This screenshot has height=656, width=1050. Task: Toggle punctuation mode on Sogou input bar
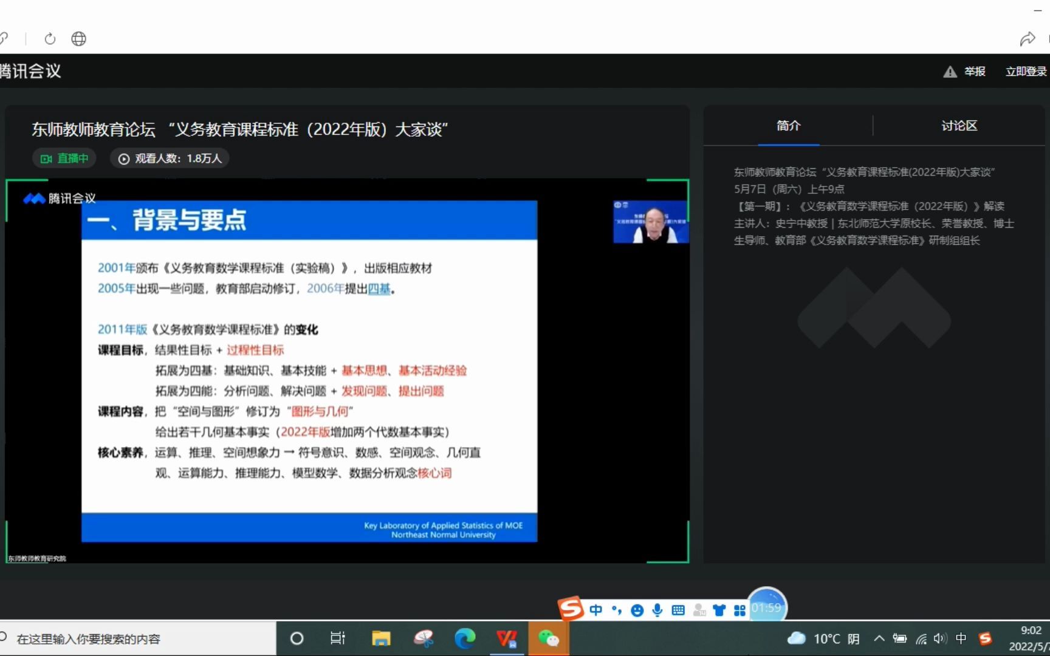coord(616,610)
